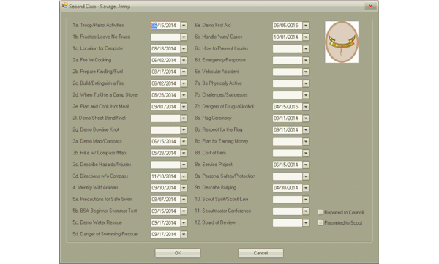This screenshot has width=439, height=264.
Task: Click the Second Class rank badge image
Action: [342, 42]
